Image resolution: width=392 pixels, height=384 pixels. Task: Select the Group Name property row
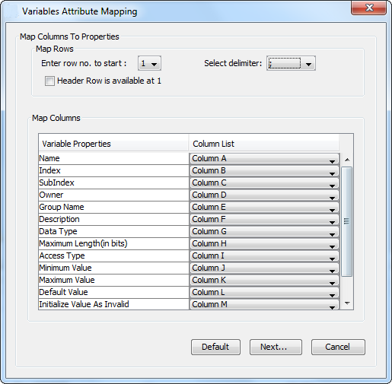click(113, 208)
